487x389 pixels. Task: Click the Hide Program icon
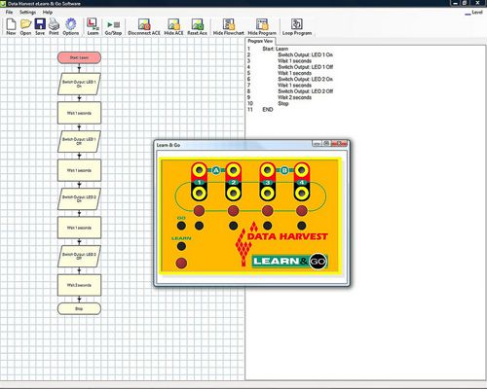click(x=262, y=26)
